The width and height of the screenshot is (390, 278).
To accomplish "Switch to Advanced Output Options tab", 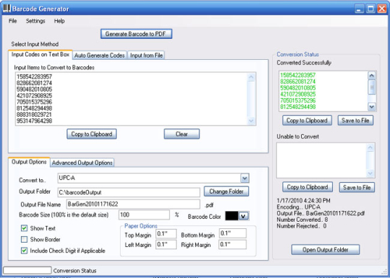I will [82, 163].
